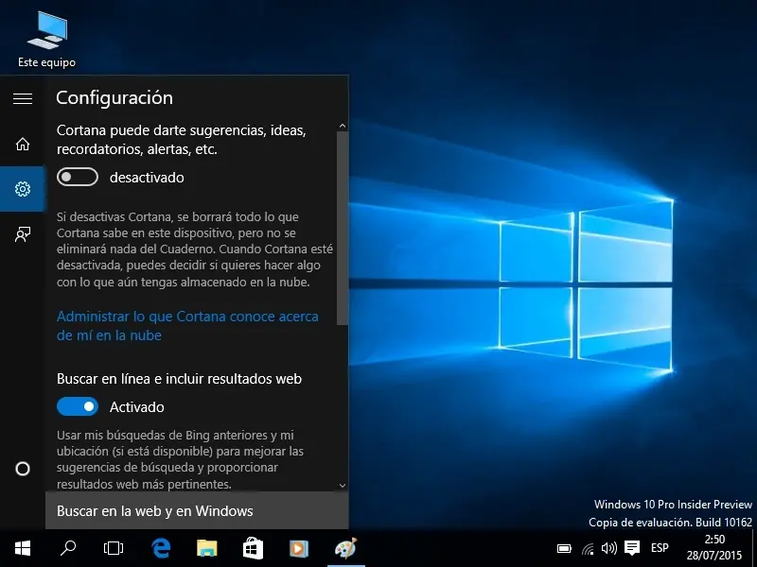Image resolution: width=757 pixels, height=567 pixels.
Task: Click the clock showing 2:50 28/07/2015
Action: click(x=714, y=548)
